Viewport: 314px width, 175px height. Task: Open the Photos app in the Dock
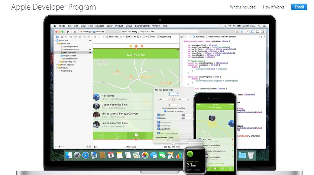[145, 155]
